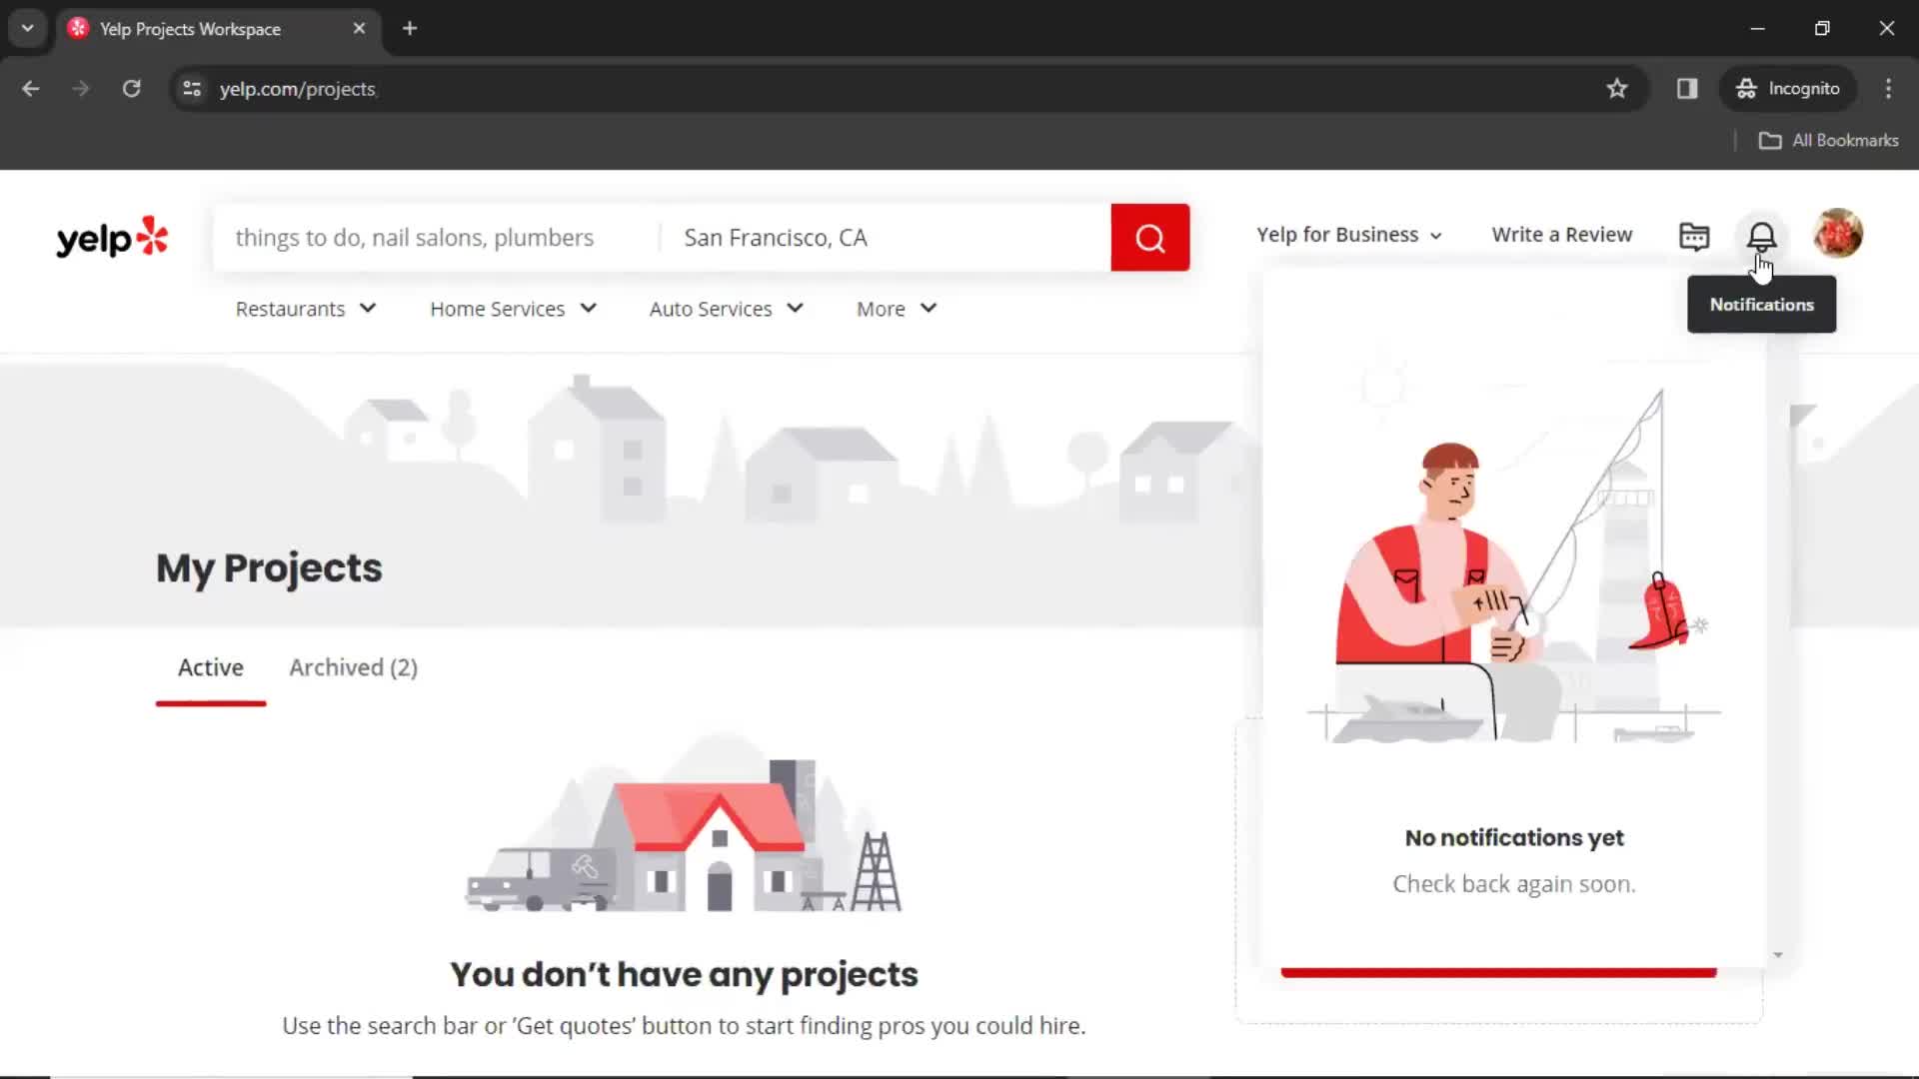Click the browser tab switcher icon
1919x1079 pixels.
point(26,28)
